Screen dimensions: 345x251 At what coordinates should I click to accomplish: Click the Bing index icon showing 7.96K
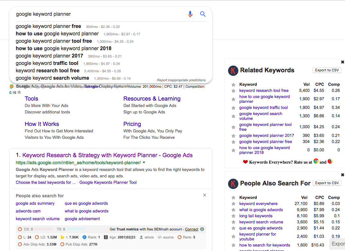click(x=63, y=237)
